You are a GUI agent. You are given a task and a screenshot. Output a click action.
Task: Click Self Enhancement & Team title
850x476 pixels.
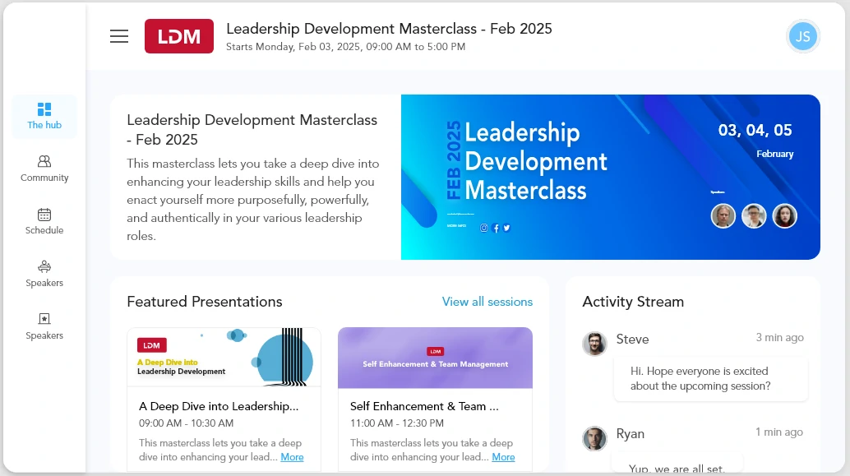click(424, 406)
